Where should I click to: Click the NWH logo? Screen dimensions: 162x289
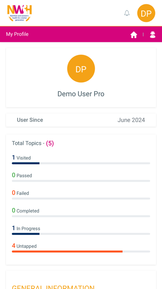(x=19, y=13)
